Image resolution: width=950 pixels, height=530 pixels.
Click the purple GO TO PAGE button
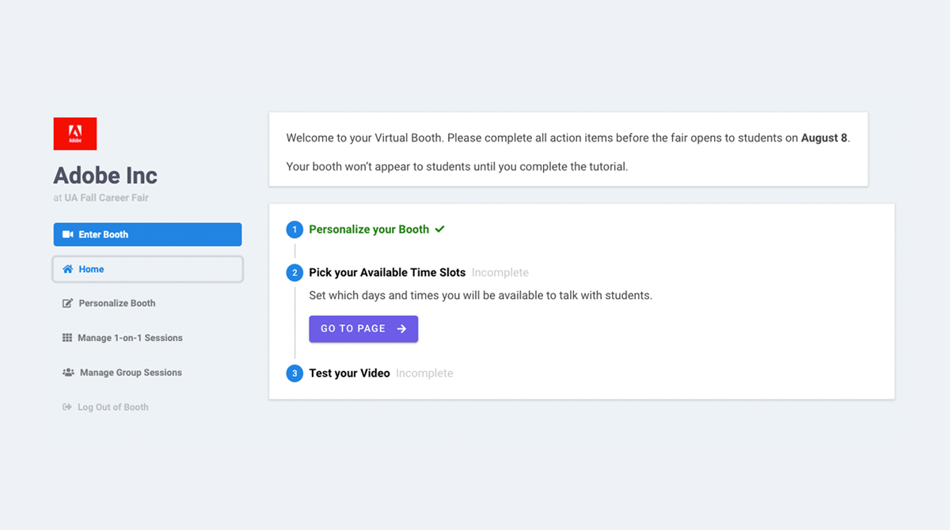(x=363, y=329)
